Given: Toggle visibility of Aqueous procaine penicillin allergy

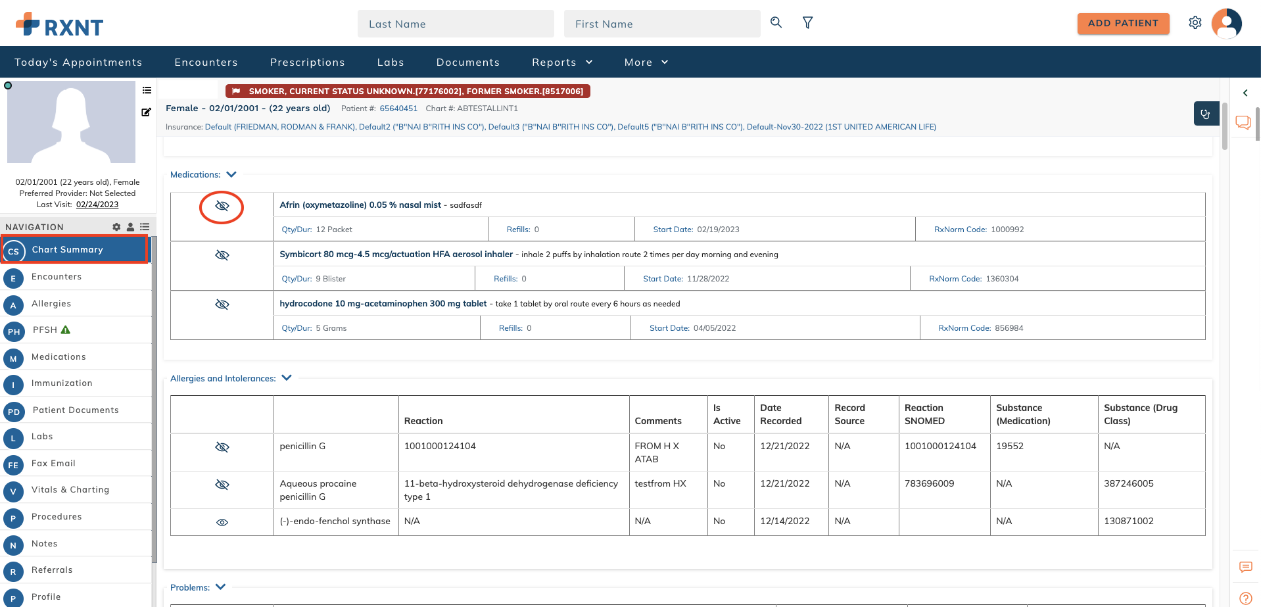Looking at the screenshot, I should (222, 485).
